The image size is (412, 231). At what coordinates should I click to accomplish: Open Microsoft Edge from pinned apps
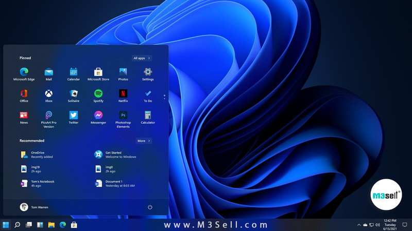point(24,74)
